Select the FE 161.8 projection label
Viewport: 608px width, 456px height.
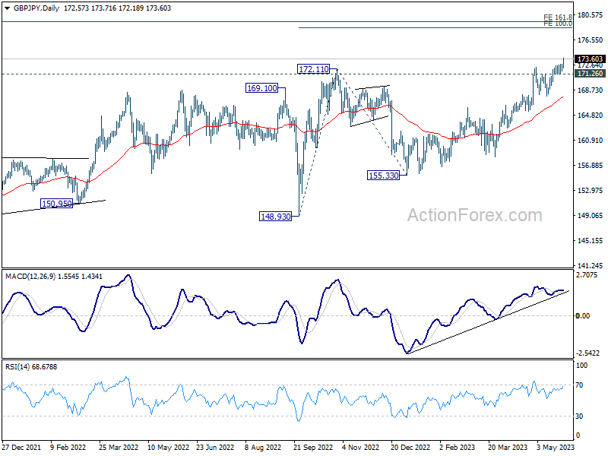558,17
